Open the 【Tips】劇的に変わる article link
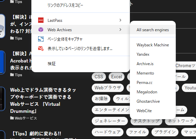The width and height of the screenshot is (196, 139). (x=36, y=134)
